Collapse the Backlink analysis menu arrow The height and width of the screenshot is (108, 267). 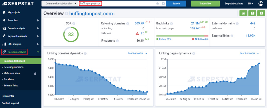[38, 52]
